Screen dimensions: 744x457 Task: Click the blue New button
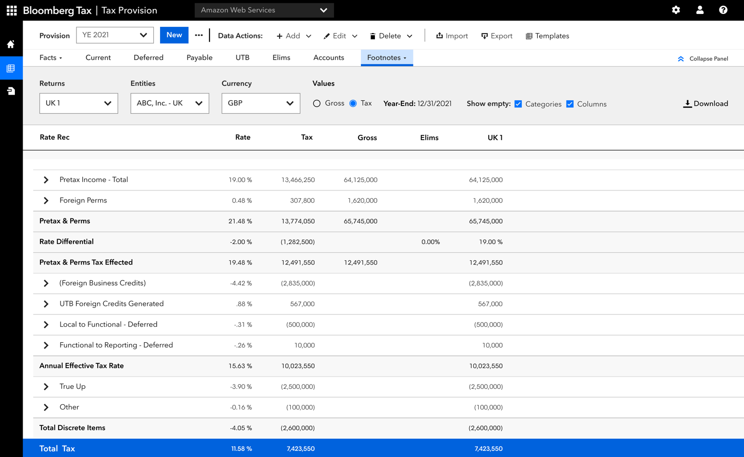[x=174, y=35]
